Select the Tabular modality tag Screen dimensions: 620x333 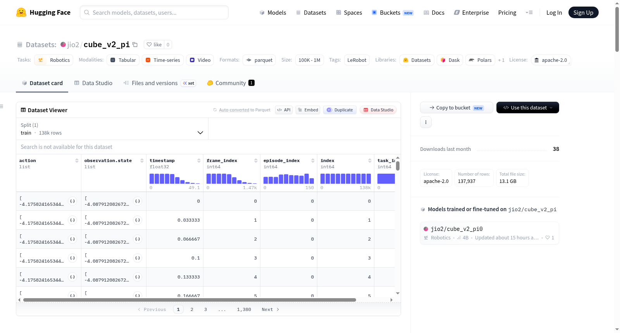click(123, 60)
